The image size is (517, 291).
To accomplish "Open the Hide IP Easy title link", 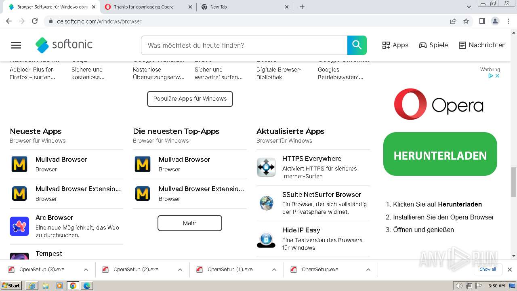I will pyautogui.click(x=301, y=230).
